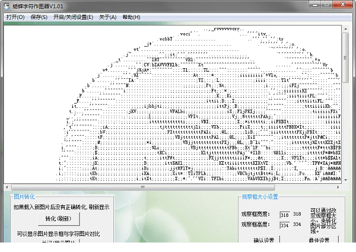This screenshot has width=356, height=252.
Task: Click the vertical scrollbar thumb
Action: [x=345, y=58]
